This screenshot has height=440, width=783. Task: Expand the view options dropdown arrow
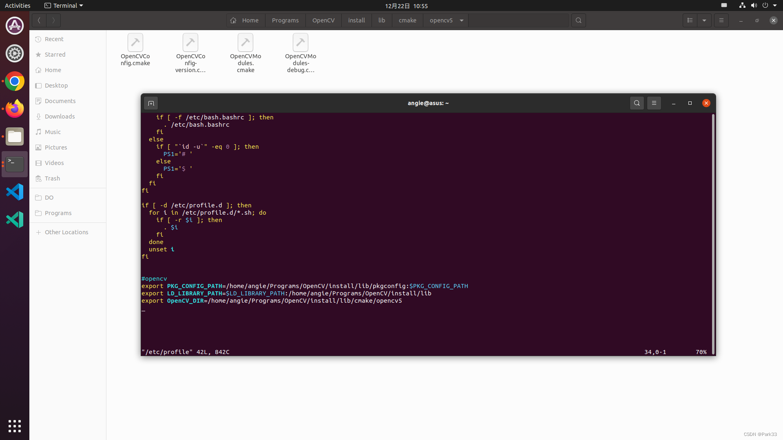tap(705, 20)
